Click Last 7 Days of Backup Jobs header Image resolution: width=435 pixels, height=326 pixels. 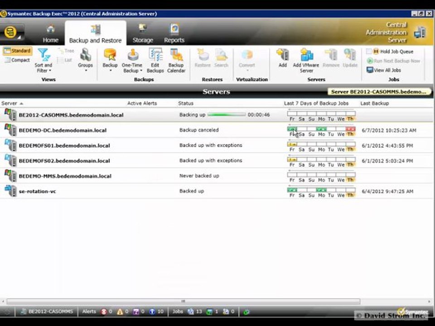point(316,103)
